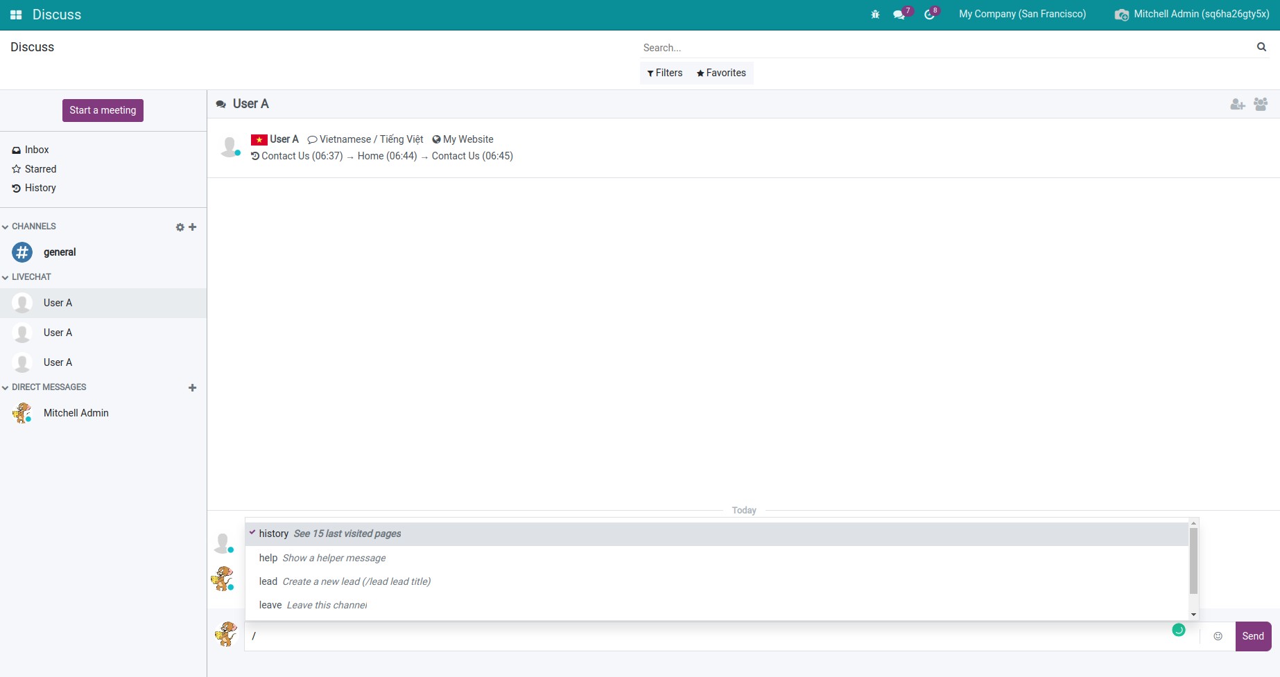Add a new channel plus icon
Screen dimensions: 1280x677
pos(193,227)
